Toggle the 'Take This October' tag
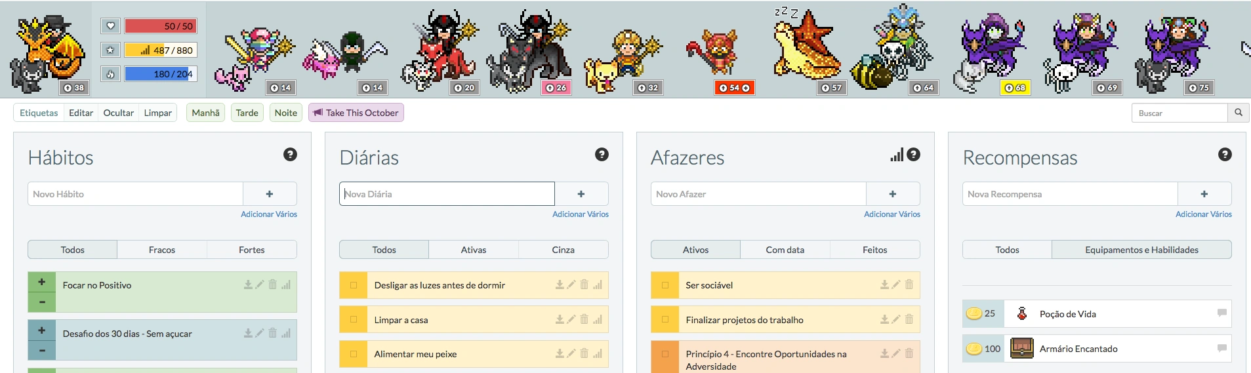1251x373 pixels. click(x=356, y=113)
